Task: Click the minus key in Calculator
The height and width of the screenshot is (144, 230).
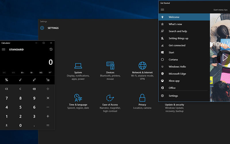Action: click(48, 107)
